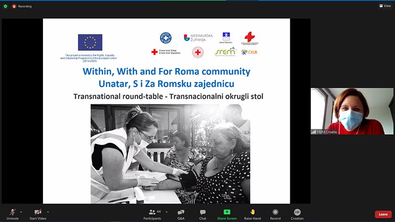The height and width of the screenshot is (222, 395).
Task: Open the Chat window
Action: tap(202, 215)
